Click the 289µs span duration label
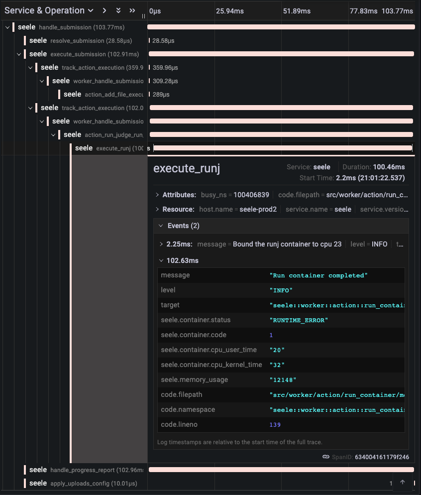 [x=161, y=95]
